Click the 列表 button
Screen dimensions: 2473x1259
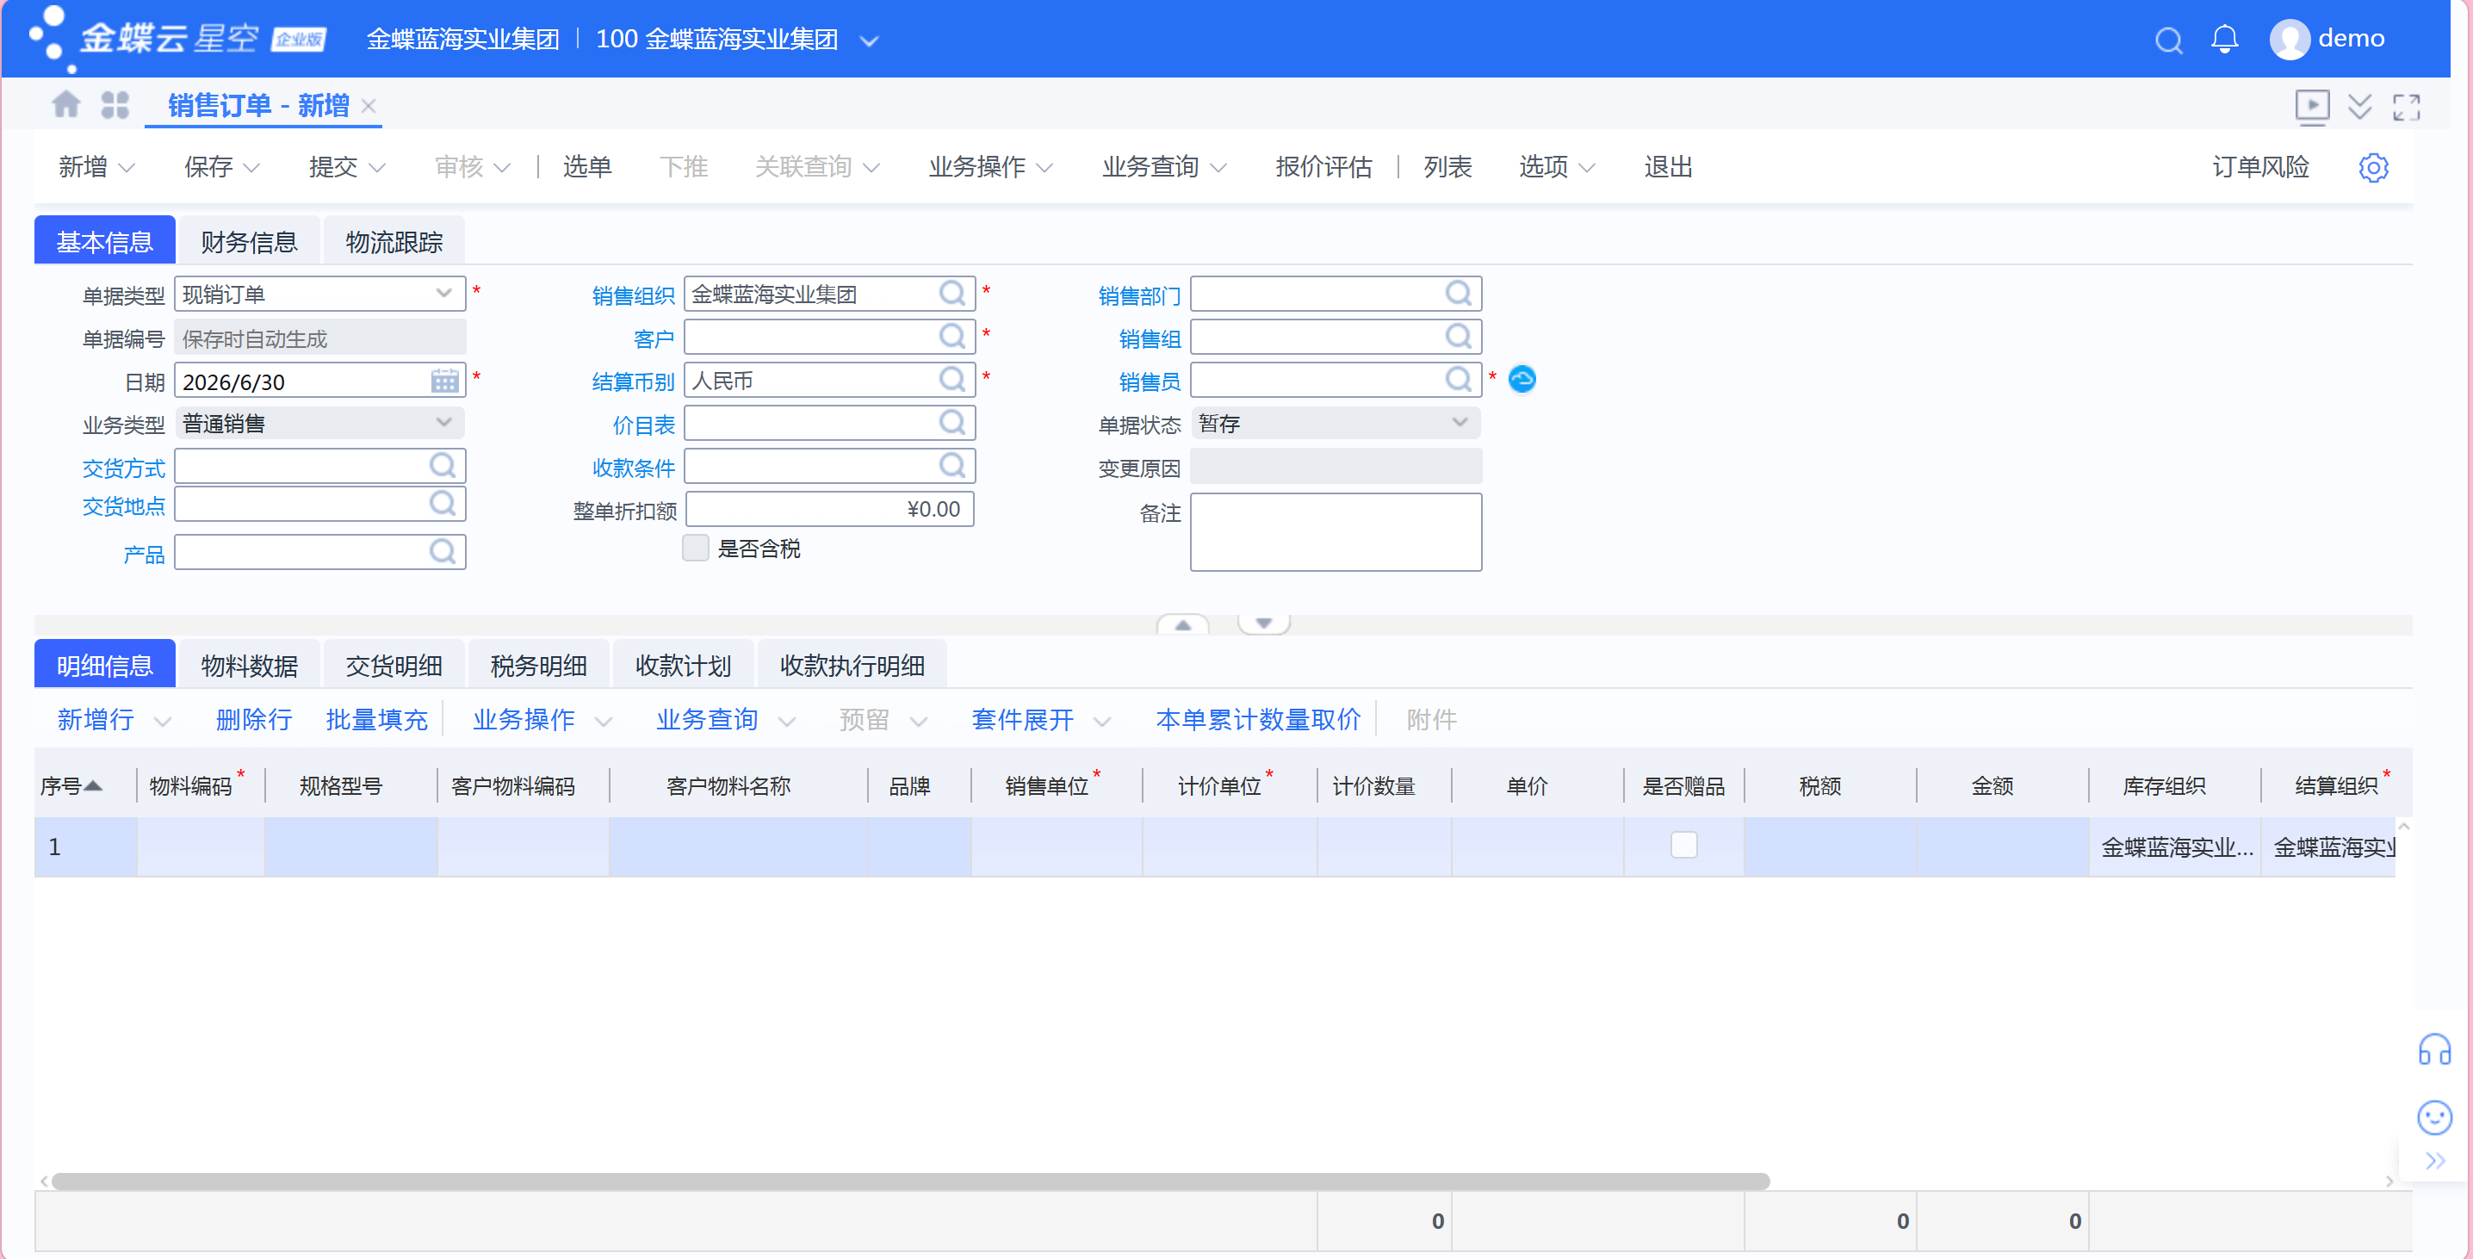(1447, 167)
